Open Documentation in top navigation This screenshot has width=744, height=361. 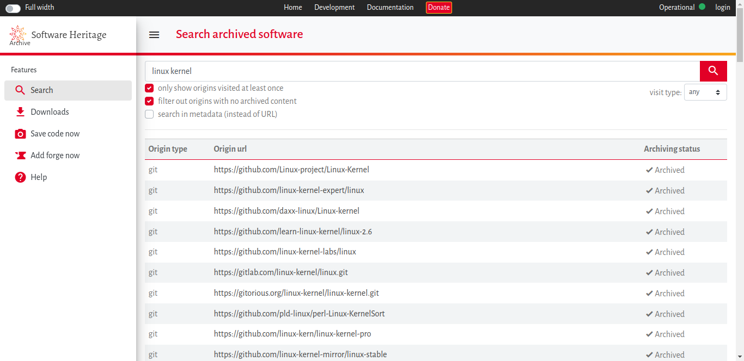(x=390, y=7)
